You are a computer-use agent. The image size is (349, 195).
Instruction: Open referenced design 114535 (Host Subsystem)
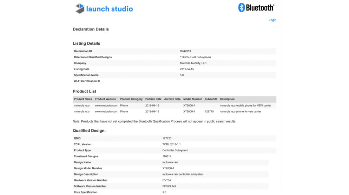tap(195, 57)
